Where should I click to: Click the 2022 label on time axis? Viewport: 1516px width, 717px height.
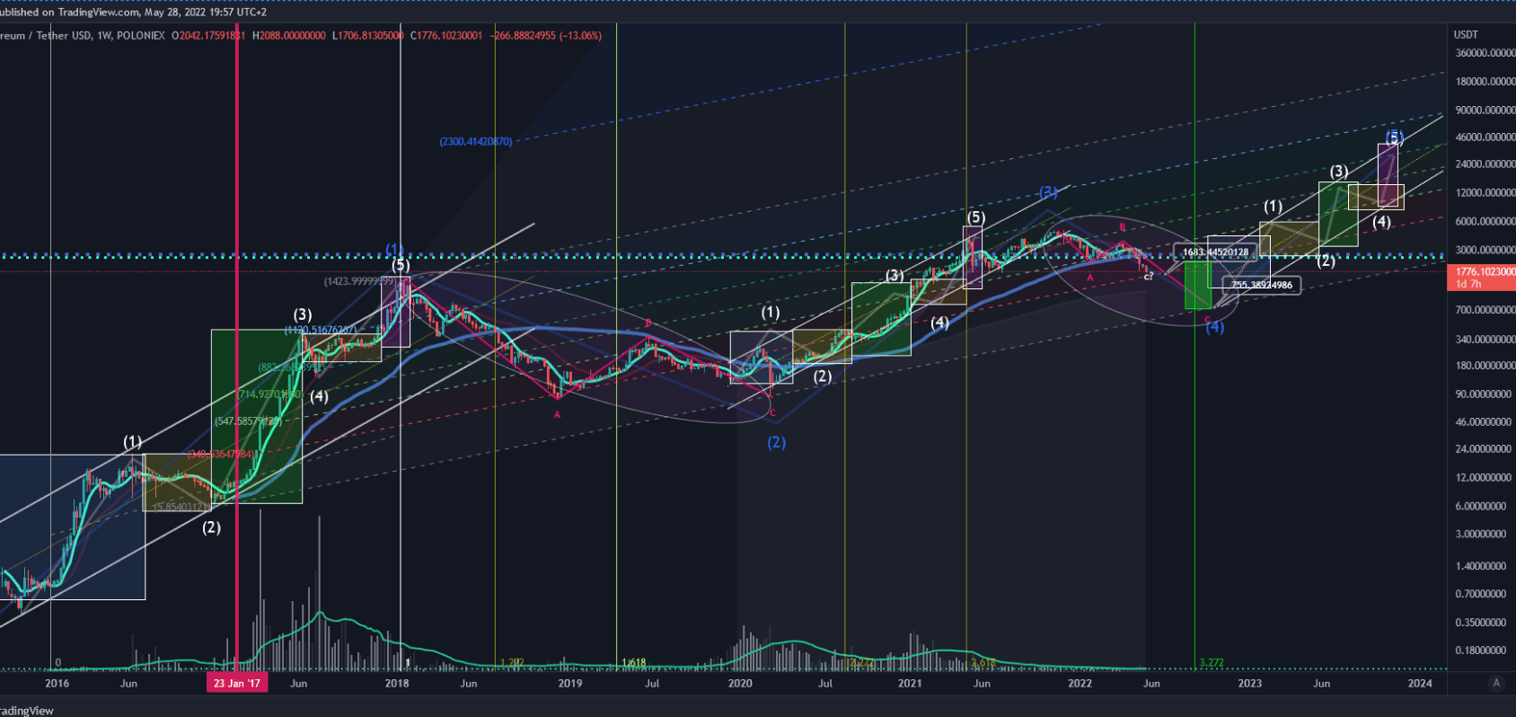(x=1080, y=684)
